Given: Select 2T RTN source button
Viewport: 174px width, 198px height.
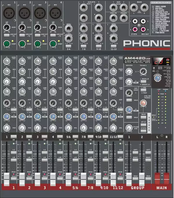Looking at the screenshot, I should pyautogui.click(x=143, y=131).
